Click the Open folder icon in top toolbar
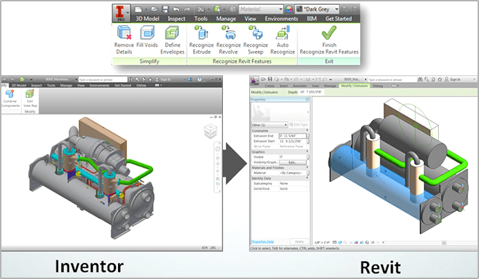Screen dimensions: 479x279 pos(154,9)
